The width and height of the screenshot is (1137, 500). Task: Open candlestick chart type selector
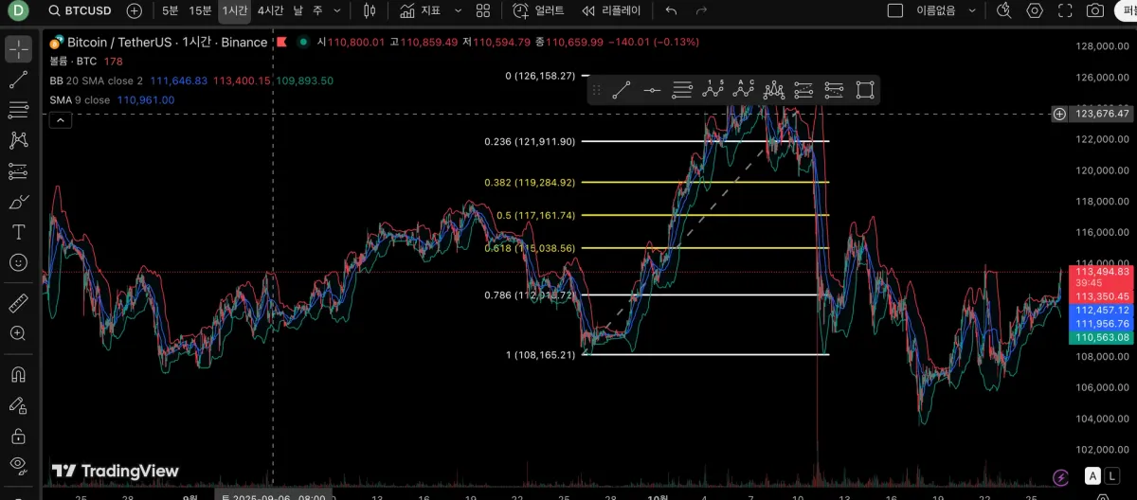[370, 10]
